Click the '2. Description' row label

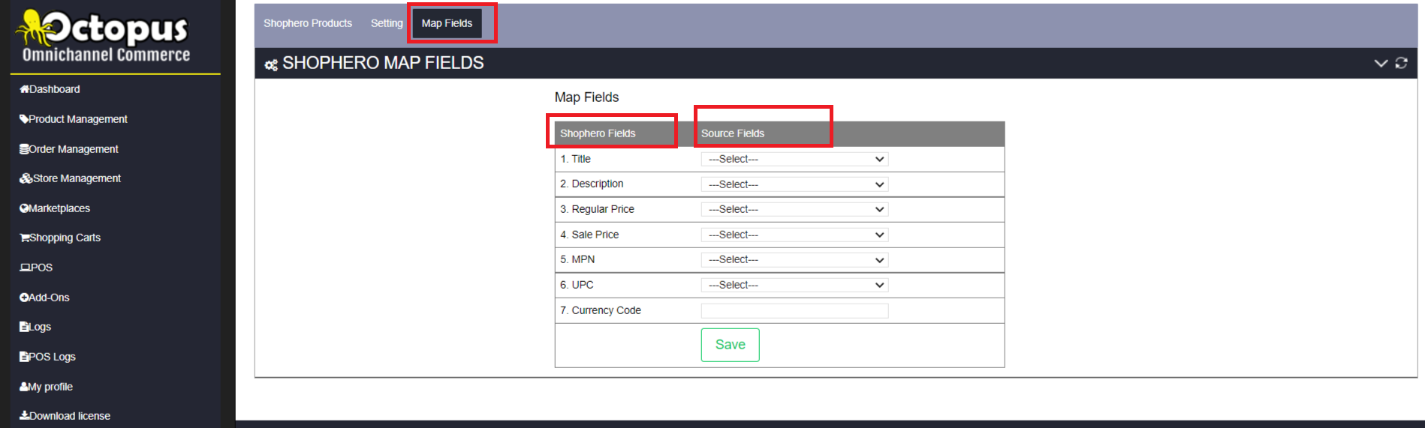(592, 184)
